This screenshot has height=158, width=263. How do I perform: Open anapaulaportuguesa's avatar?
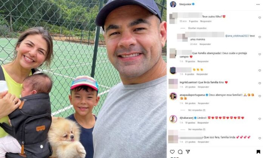pyautogui.click(x=173, y=96)
